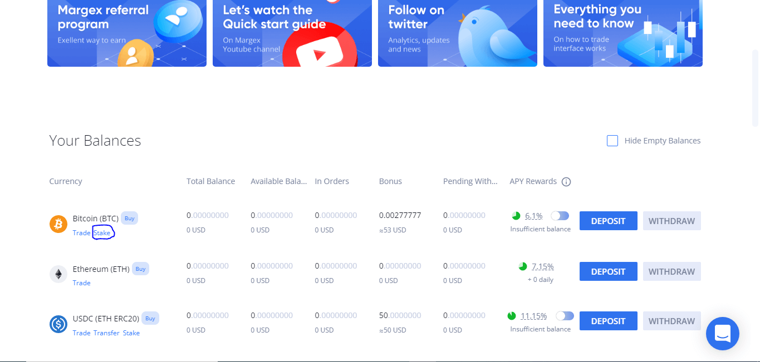Image resolution: width=760 pixels, height=362 pixels.
Task: Click the Bitcoin Buy badge
Action: [x=129, y=219]
